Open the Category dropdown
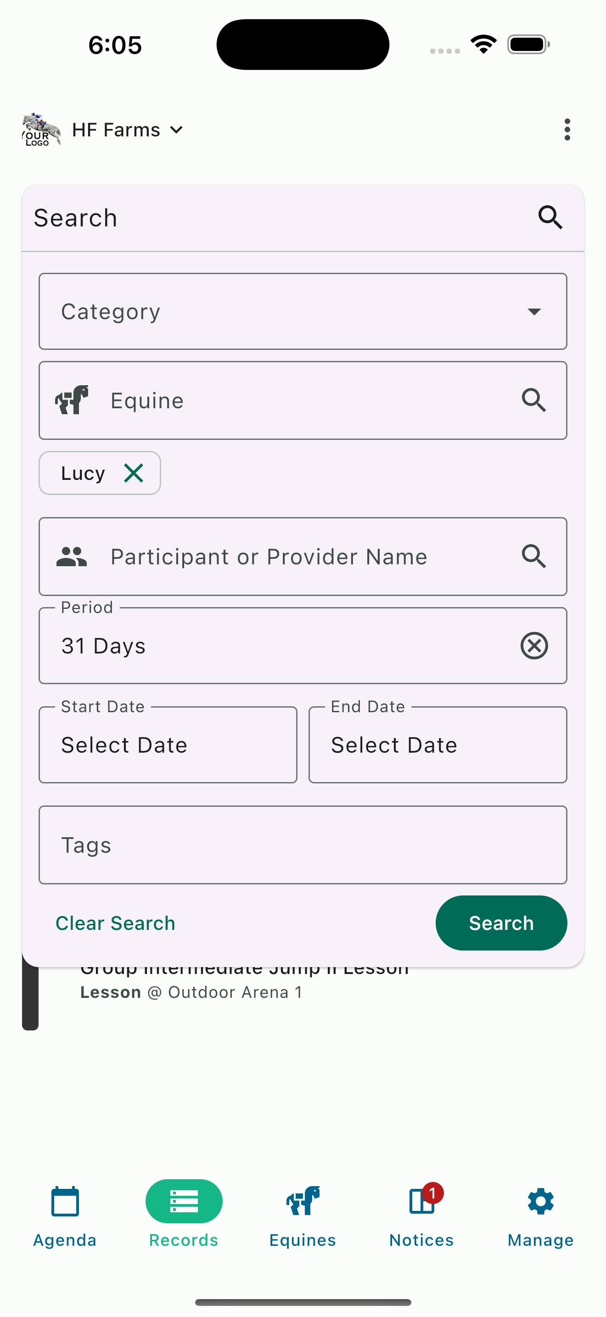 click(534, 311)
